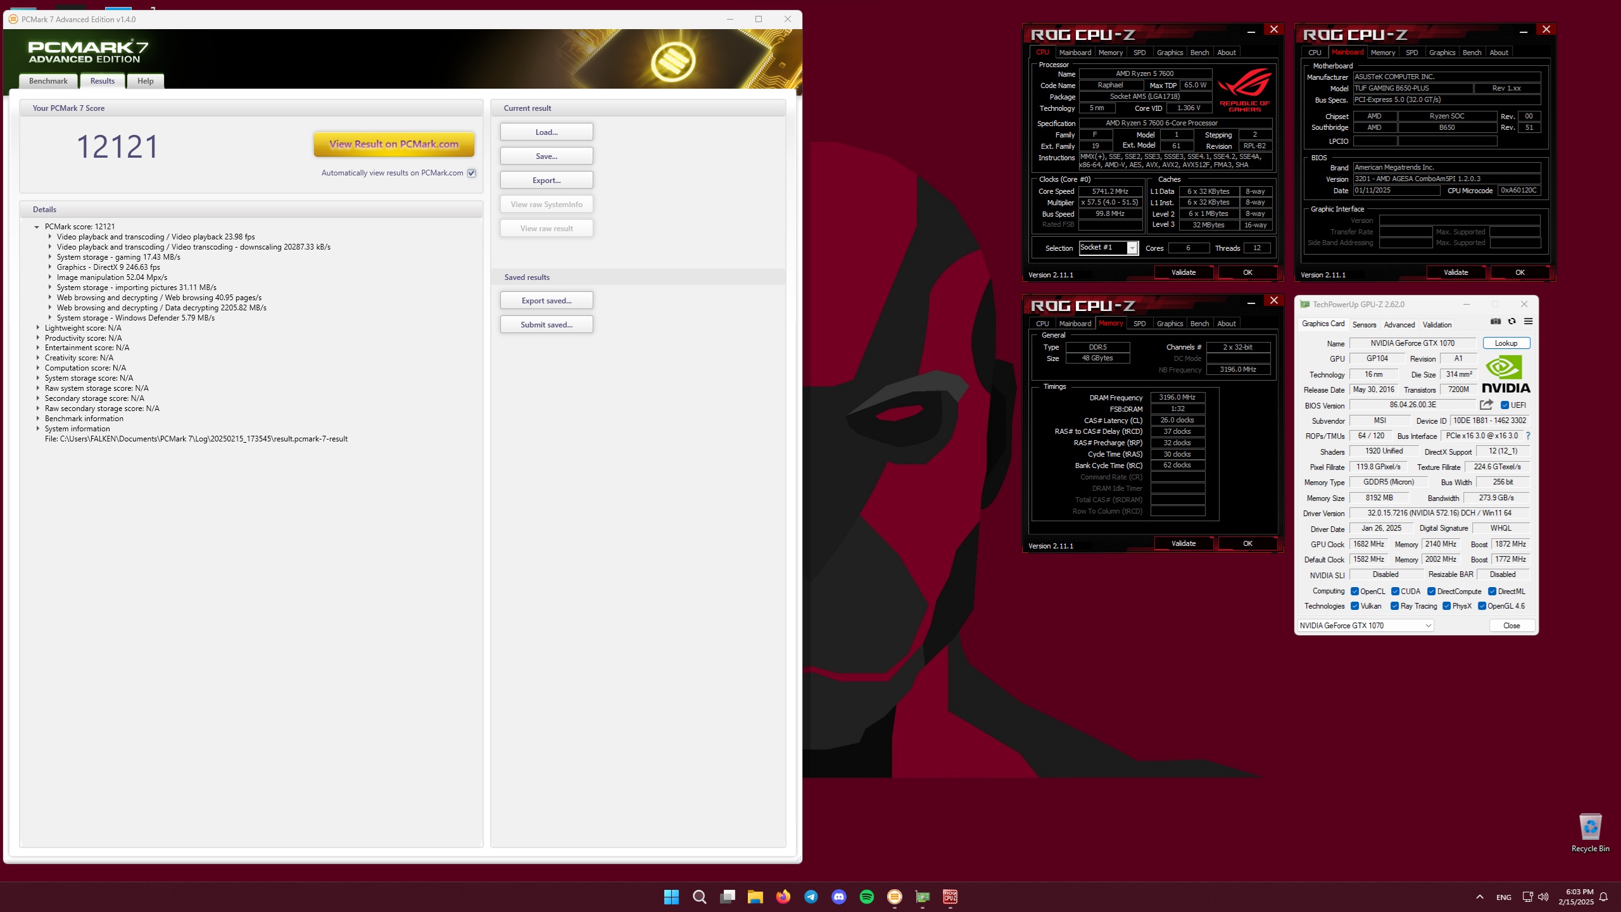Toggle DirectCompute checkbox in GPU-Z

(1432, 592)
